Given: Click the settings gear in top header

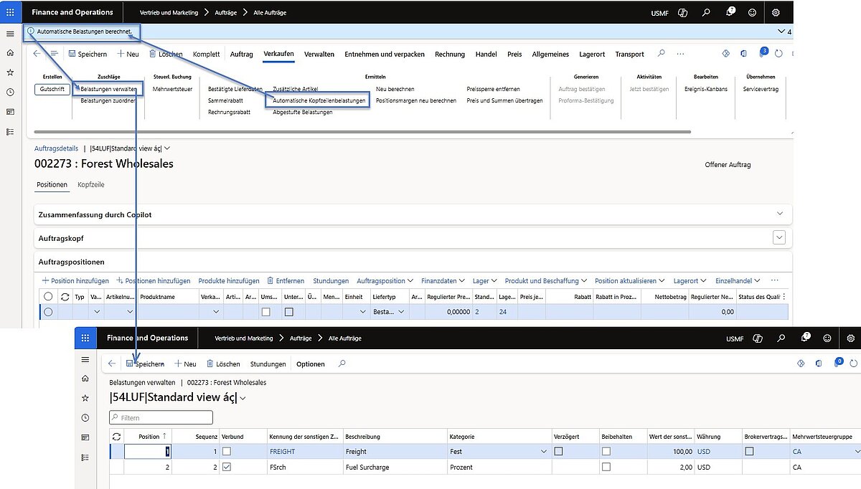Looking at the screenshot, I should [776, 12].
